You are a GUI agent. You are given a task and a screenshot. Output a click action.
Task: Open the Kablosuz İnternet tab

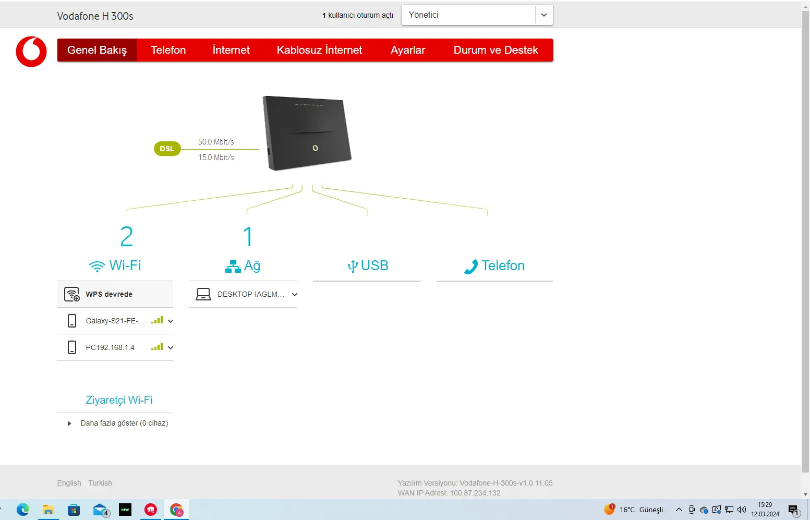click(319, 50)
